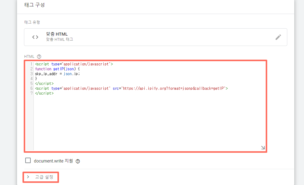This screenshot has width=304, height=185.
Task: Expand the 고급 설정 section
Action: click(41, 177)
